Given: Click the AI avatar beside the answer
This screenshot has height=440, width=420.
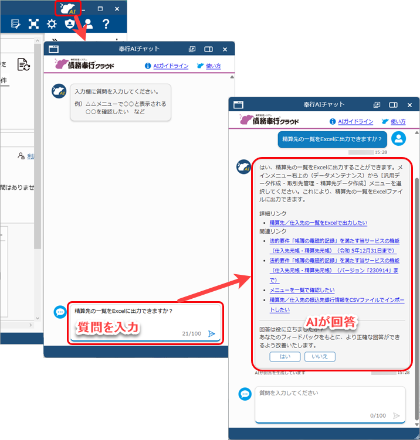Looking at the screenshot, I should pos(244,167).
